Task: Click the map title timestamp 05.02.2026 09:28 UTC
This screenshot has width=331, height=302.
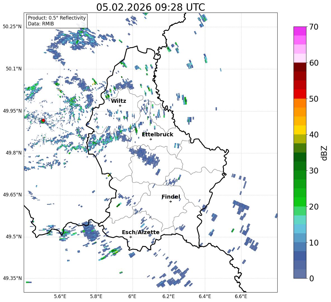Action: 150,7
